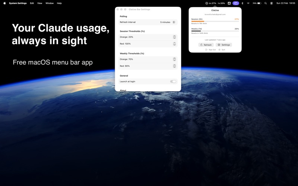The width and height of the screenshot is (298, 186).
Task: Adjust the Session Red 100% stepper
Action: (x=174, y=44)
